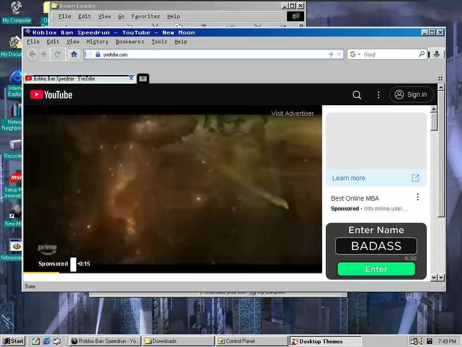Open a new tab with the tab button
The width and height of the screenshot is (462, 347).
click(143, 79)
